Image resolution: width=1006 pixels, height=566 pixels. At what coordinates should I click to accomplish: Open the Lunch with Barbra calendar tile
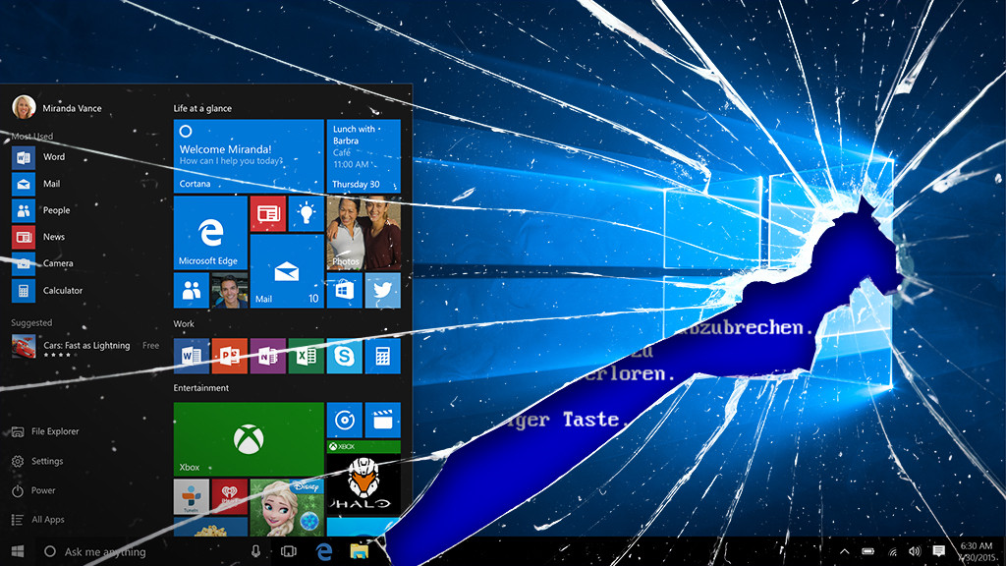tap(363, 156)
